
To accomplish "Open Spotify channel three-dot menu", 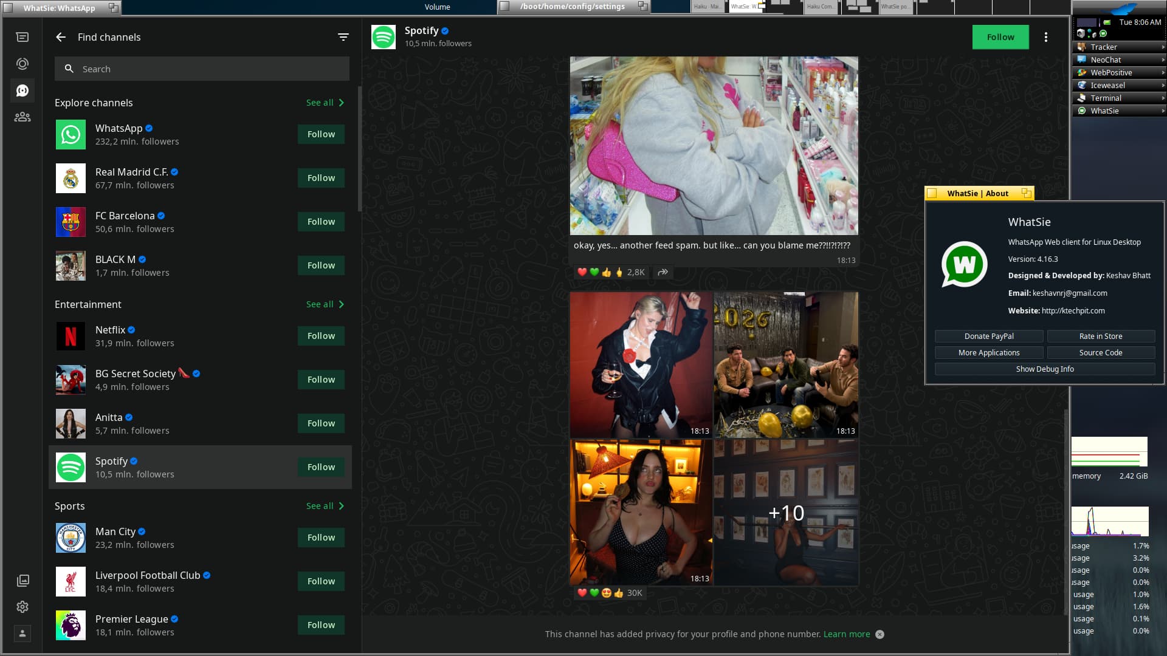I will click(x=1046, y=37).
